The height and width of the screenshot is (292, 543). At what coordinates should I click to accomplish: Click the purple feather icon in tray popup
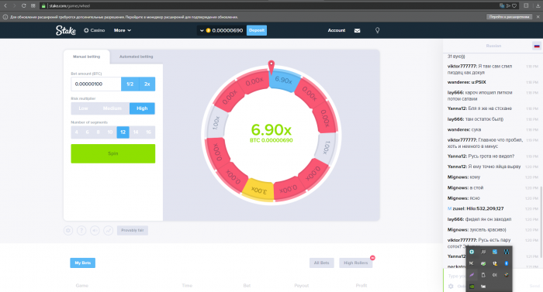point(472,275)
